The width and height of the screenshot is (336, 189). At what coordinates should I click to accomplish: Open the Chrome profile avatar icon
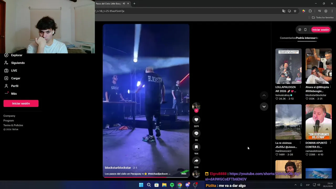pos(326,11)
